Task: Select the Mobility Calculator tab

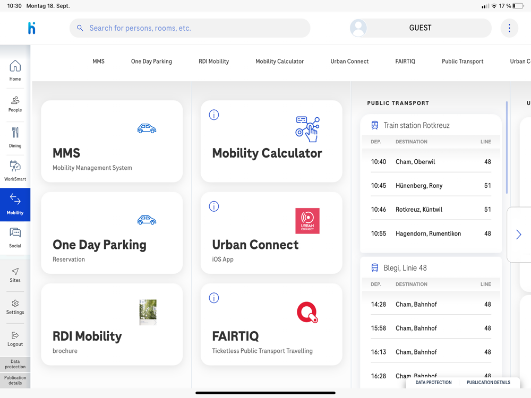Action: pos(279,61)
